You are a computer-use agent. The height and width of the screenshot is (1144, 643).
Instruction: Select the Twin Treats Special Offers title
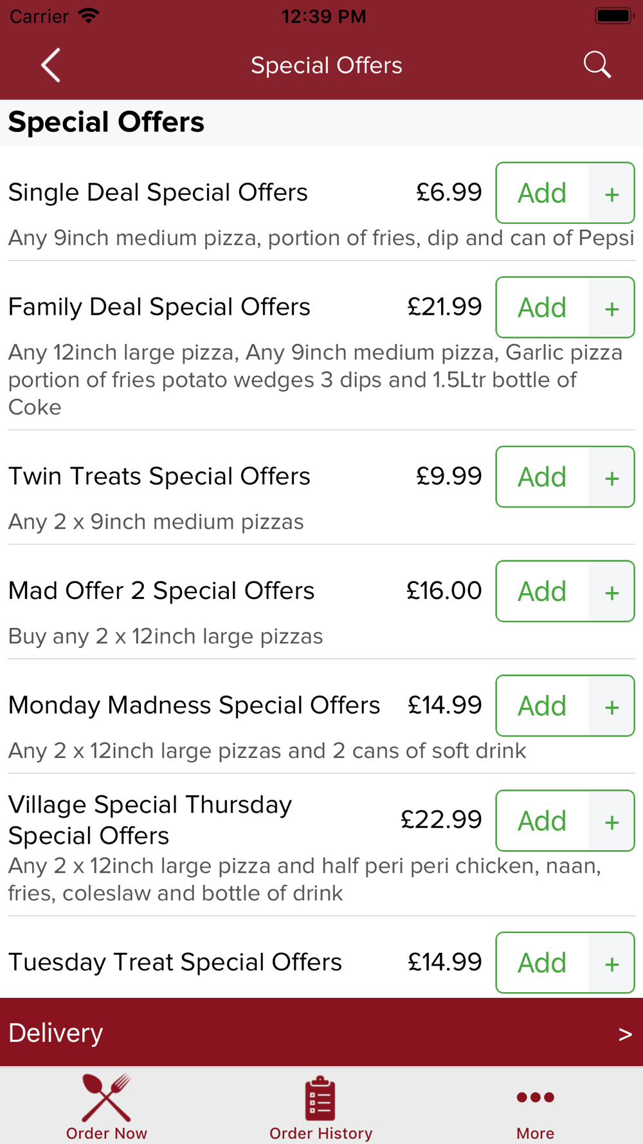(x=159, y=477)
